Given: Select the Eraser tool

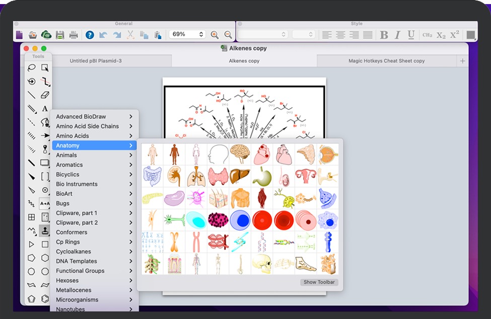Looking at the screenshot, I should point(45,95).
